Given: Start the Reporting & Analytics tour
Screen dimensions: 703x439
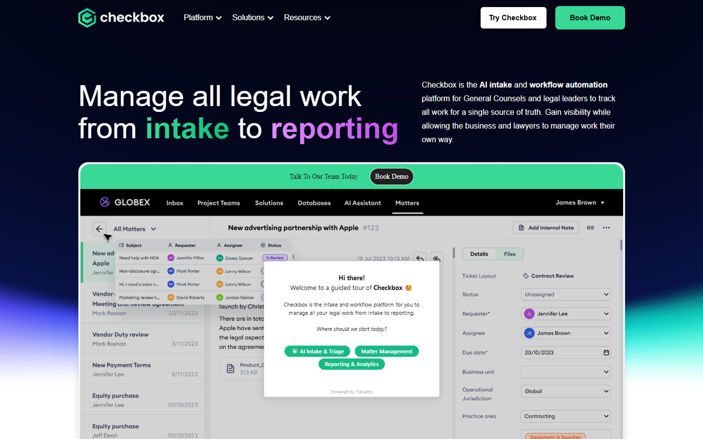Looking at the screenshot, I should point(351,364).
